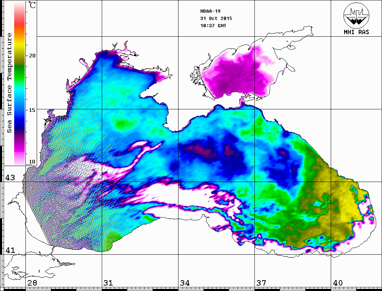The image size is (382, 291).
Task: Click the '10:37 GMT' time text
Action: (x=213, y=25)
